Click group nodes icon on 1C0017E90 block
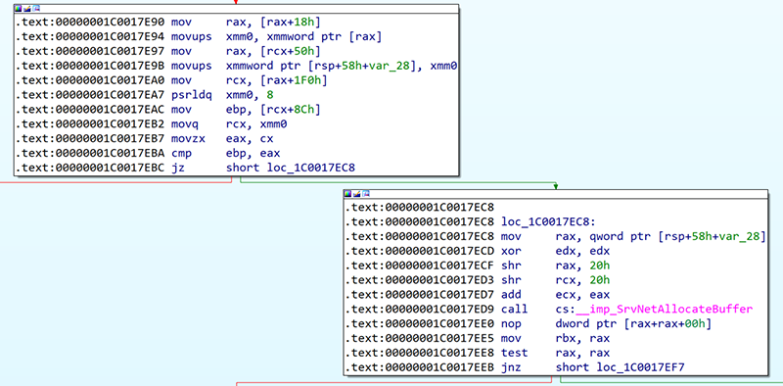 36,9
